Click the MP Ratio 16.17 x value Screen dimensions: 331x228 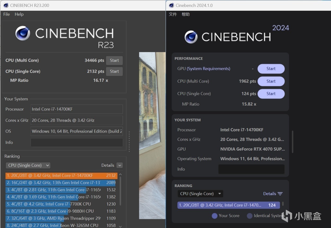coord(101,80)
